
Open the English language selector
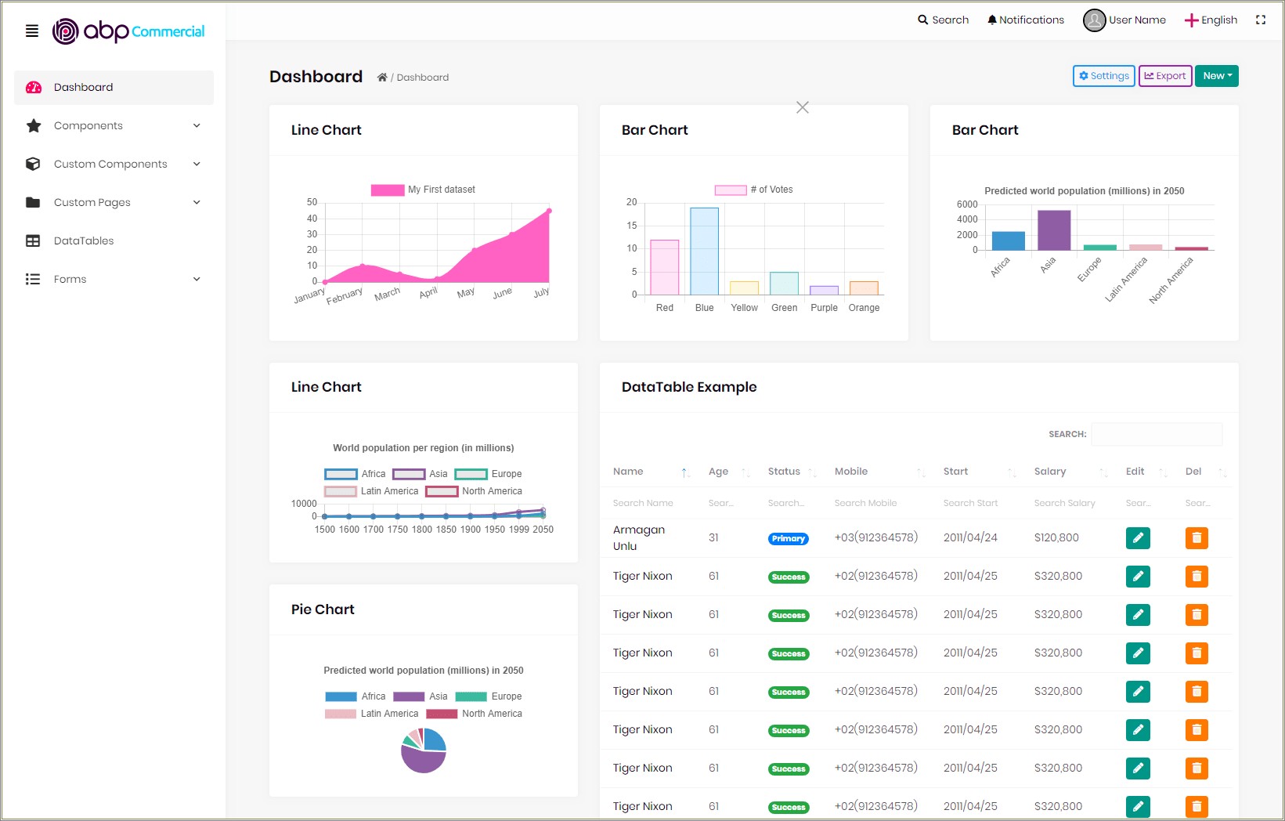[x=1211, y=20]
